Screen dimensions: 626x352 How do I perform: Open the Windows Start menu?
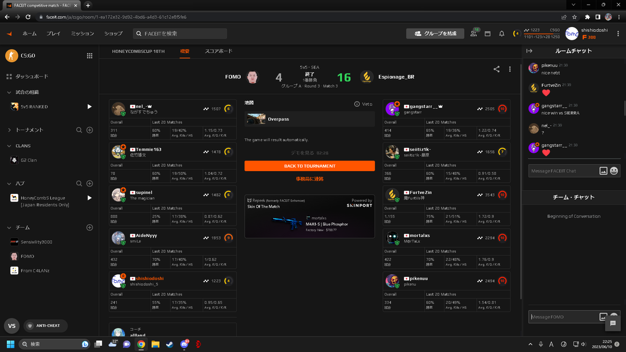[x=10, y=344]
